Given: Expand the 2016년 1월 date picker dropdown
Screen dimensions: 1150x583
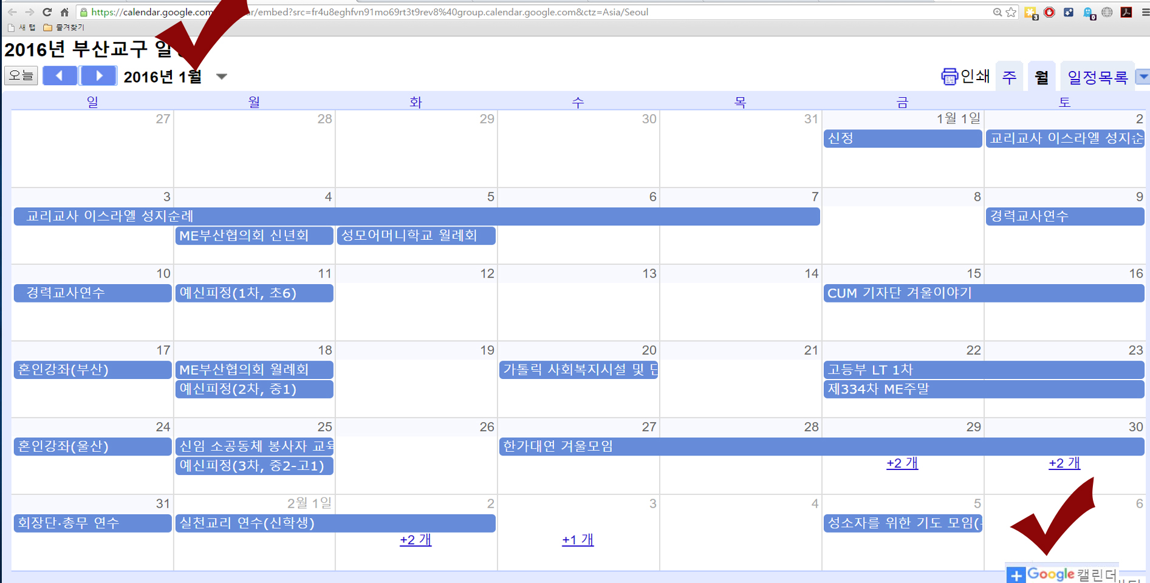Looking at the screenshot, I should tap(222, 77).
